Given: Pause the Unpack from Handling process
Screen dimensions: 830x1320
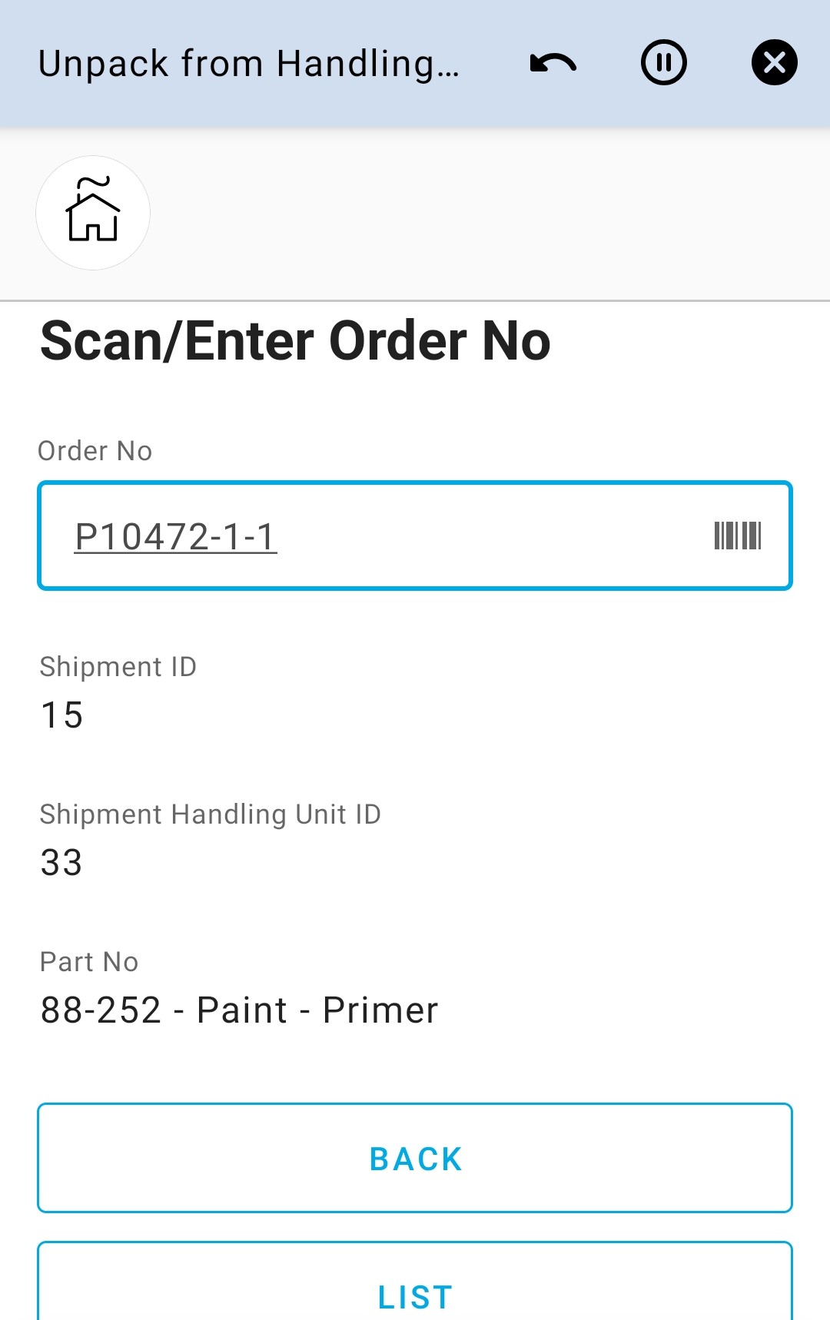Looking at the screenshot, I should pos(664,63).
